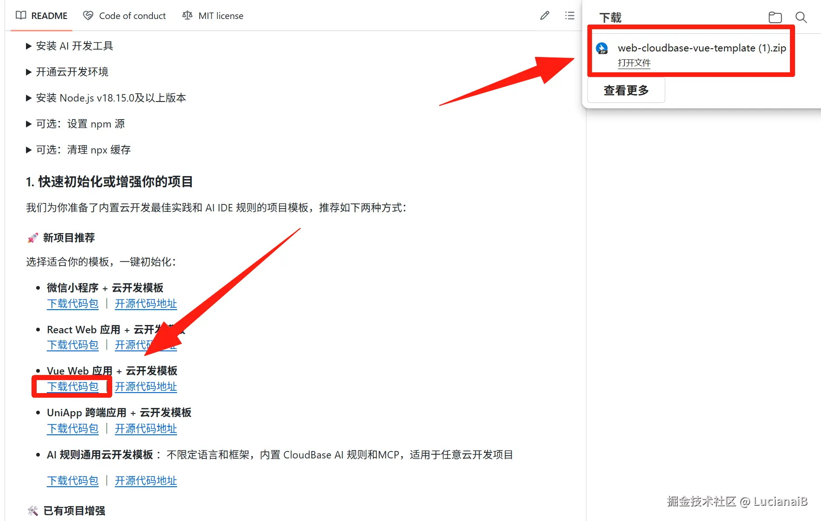Click 开源代码地址 under AI 规则通用云开发模板
Screen dimensions: 821x521
pos(146,481)
